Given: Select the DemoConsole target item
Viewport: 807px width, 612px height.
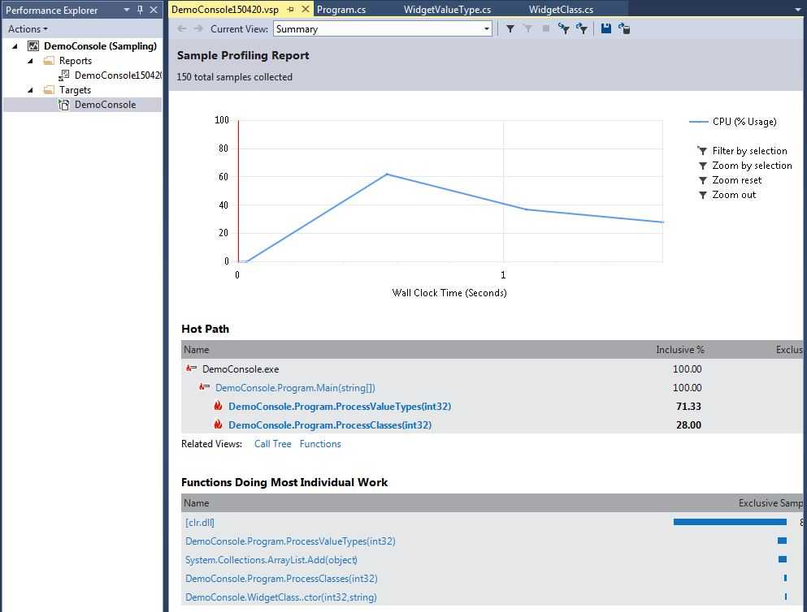Looking at the screenshot, I should (x=105, y=105).
